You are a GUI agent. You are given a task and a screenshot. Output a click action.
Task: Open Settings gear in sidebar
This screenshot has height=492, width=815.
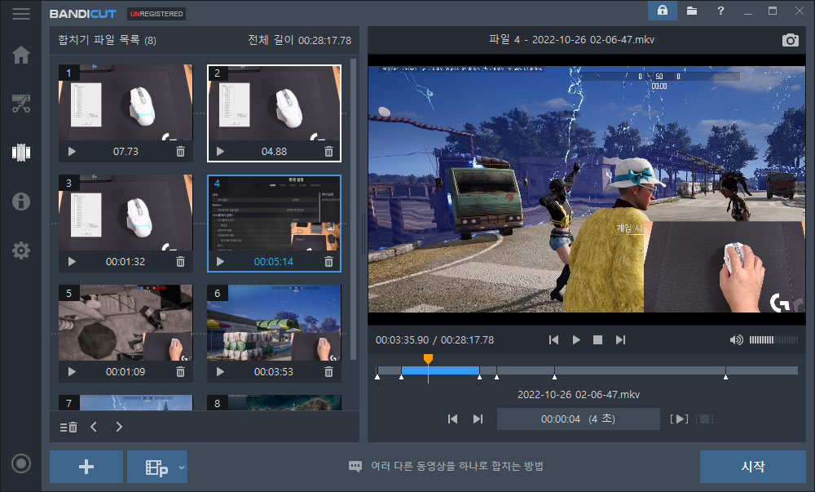tap(21, 250)
